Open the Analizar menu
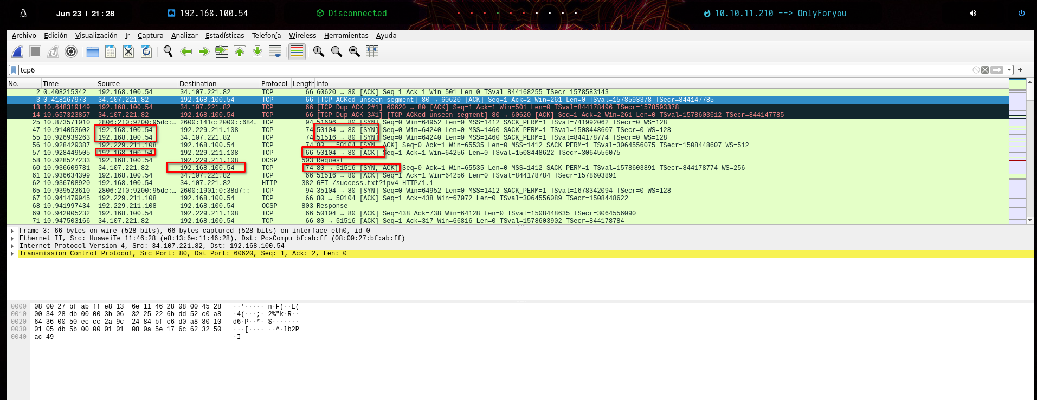The height and width of the screenshot is (400, 1037). [x=184, y=36]
